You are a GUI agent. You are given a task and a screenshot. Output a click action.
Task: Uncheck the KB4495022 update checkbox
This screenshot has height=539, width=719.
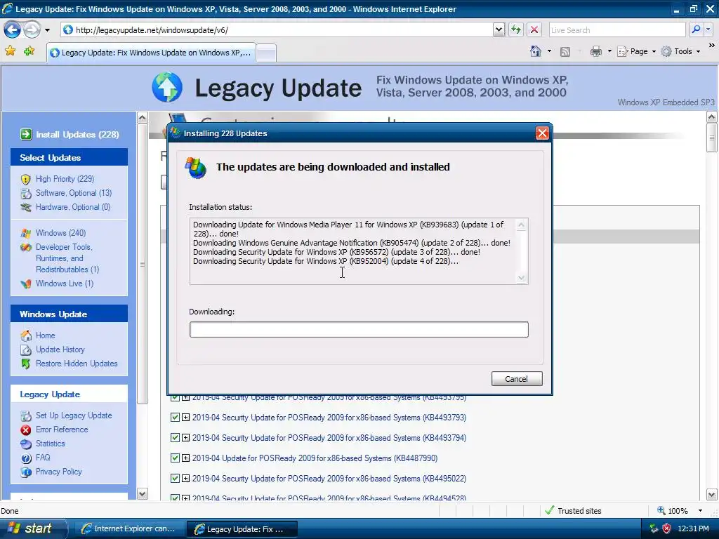coord(175,478)
